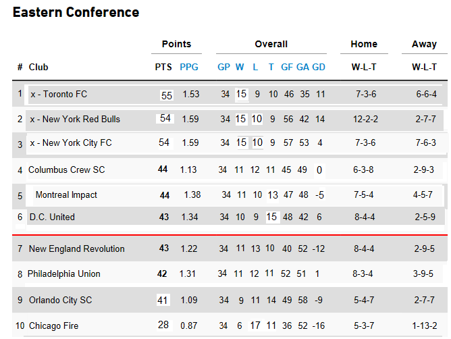451x339 pixels.
Task: Open D.C. United club row
Action: click(52, 217)
